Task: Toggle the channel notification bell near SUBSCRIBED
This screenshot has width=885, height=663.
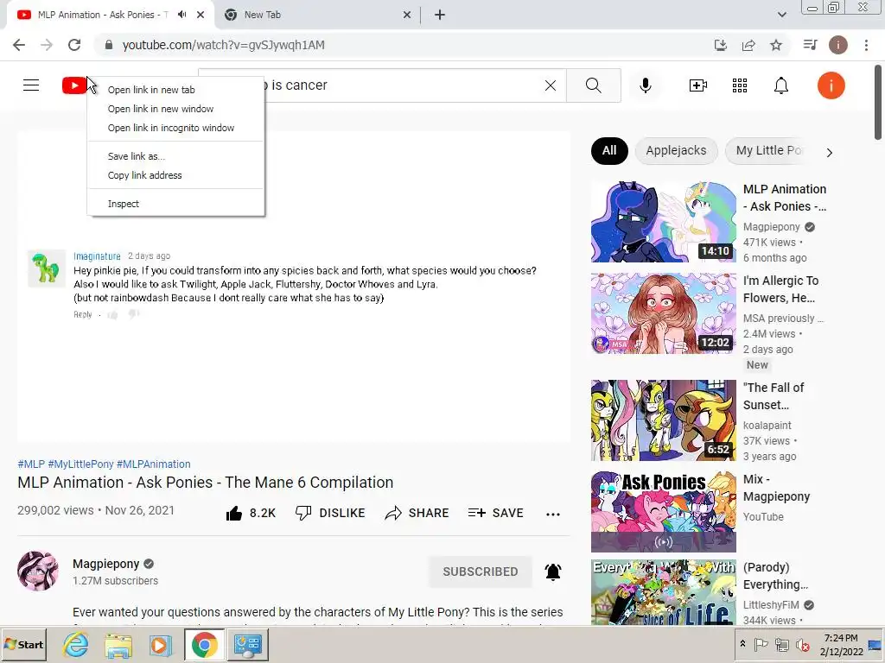Action: tap(553, 571)
